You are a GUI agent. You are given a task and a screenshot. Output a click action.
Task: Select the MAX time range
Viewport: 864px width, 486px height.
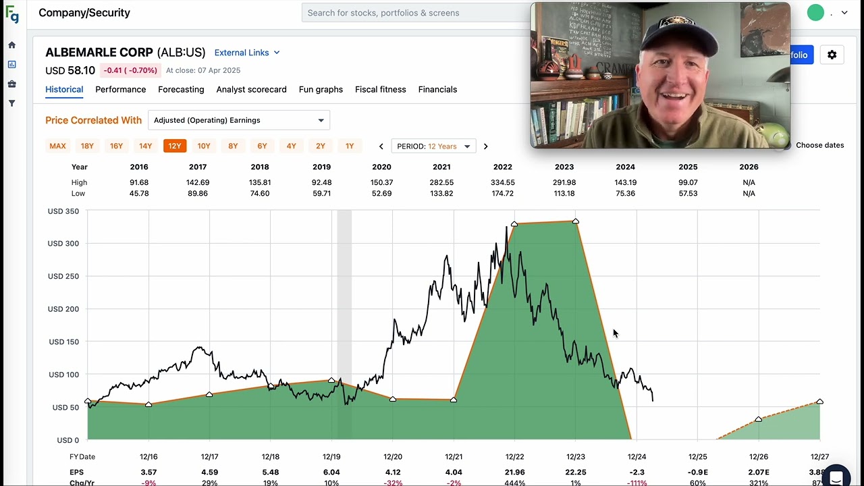[57, 146]
